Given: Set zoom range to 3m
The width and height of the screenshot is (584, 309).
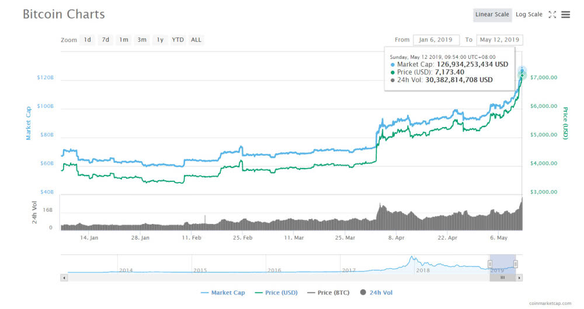Looking at the screenshot, I should pyautogui.click(x=142, y=40).
